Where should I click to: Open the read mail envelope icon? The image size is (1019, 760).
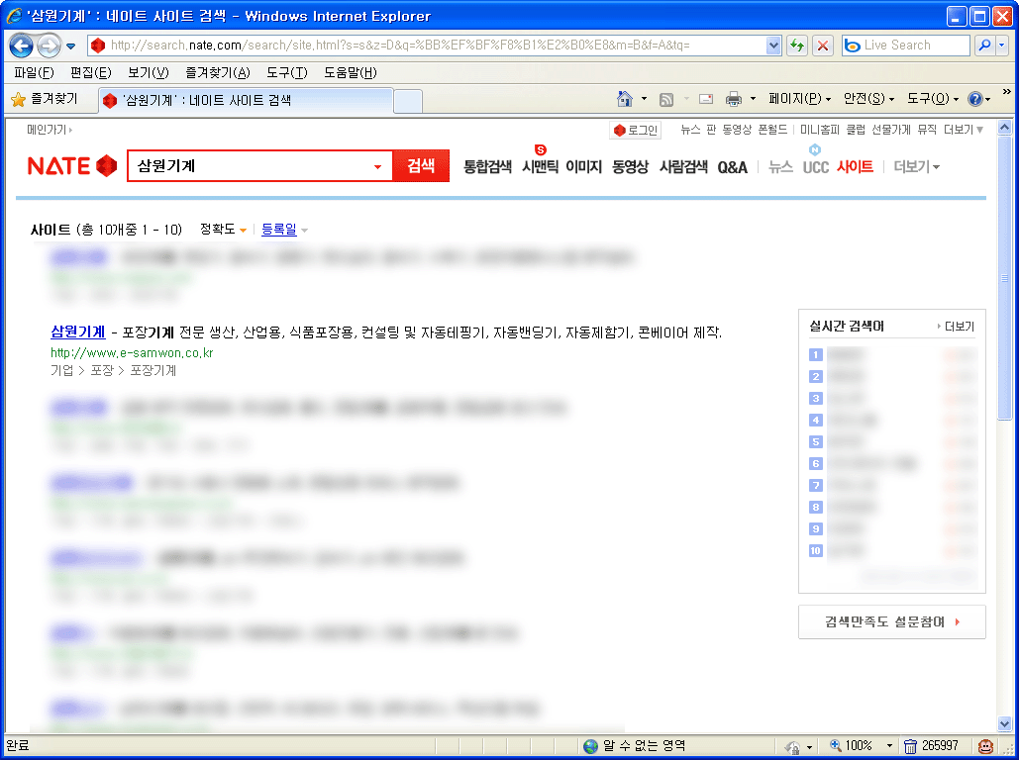click(x=706, y=99)
